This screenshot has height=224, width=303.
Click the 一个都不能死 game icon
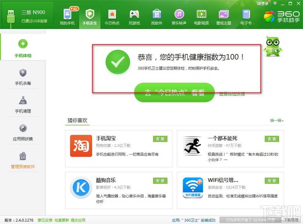pos(193,146)
